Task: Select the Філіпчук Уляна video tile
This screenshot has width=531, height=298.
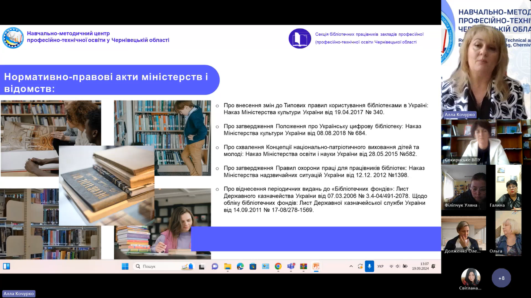Action: [x=463, y=187]
